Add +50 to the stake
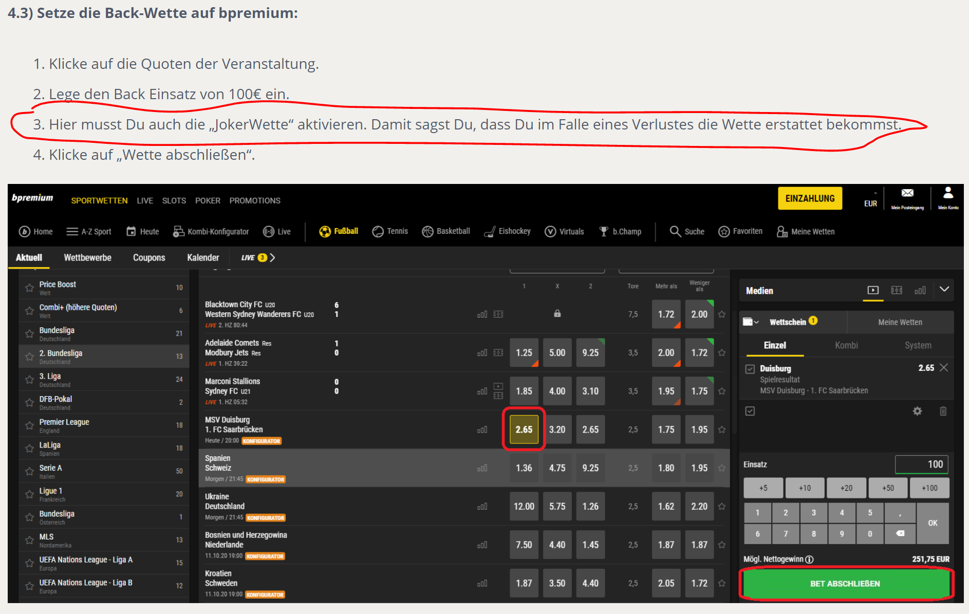The width and height of the screenshot is (969, 614). click(888, 488)
